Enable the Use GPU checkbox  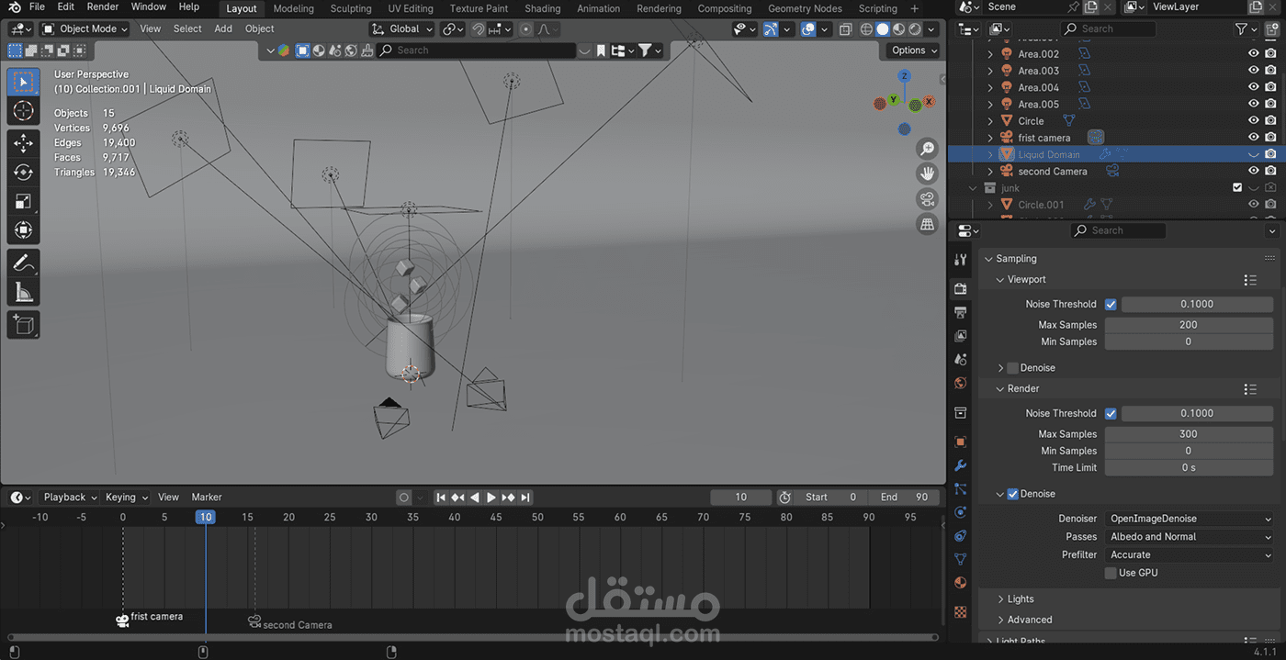pos(1111,573)
